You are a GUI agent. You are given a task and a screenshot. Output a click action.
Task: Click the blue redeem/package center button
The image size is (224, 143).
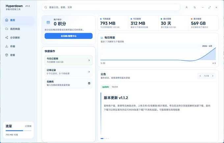[69, 36]
